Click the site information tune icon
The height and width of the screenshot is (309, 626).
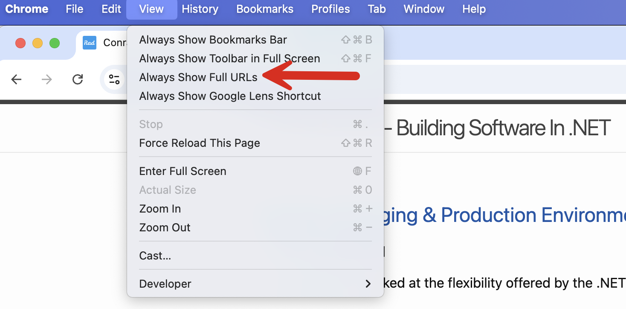click(x=114, y=79)
